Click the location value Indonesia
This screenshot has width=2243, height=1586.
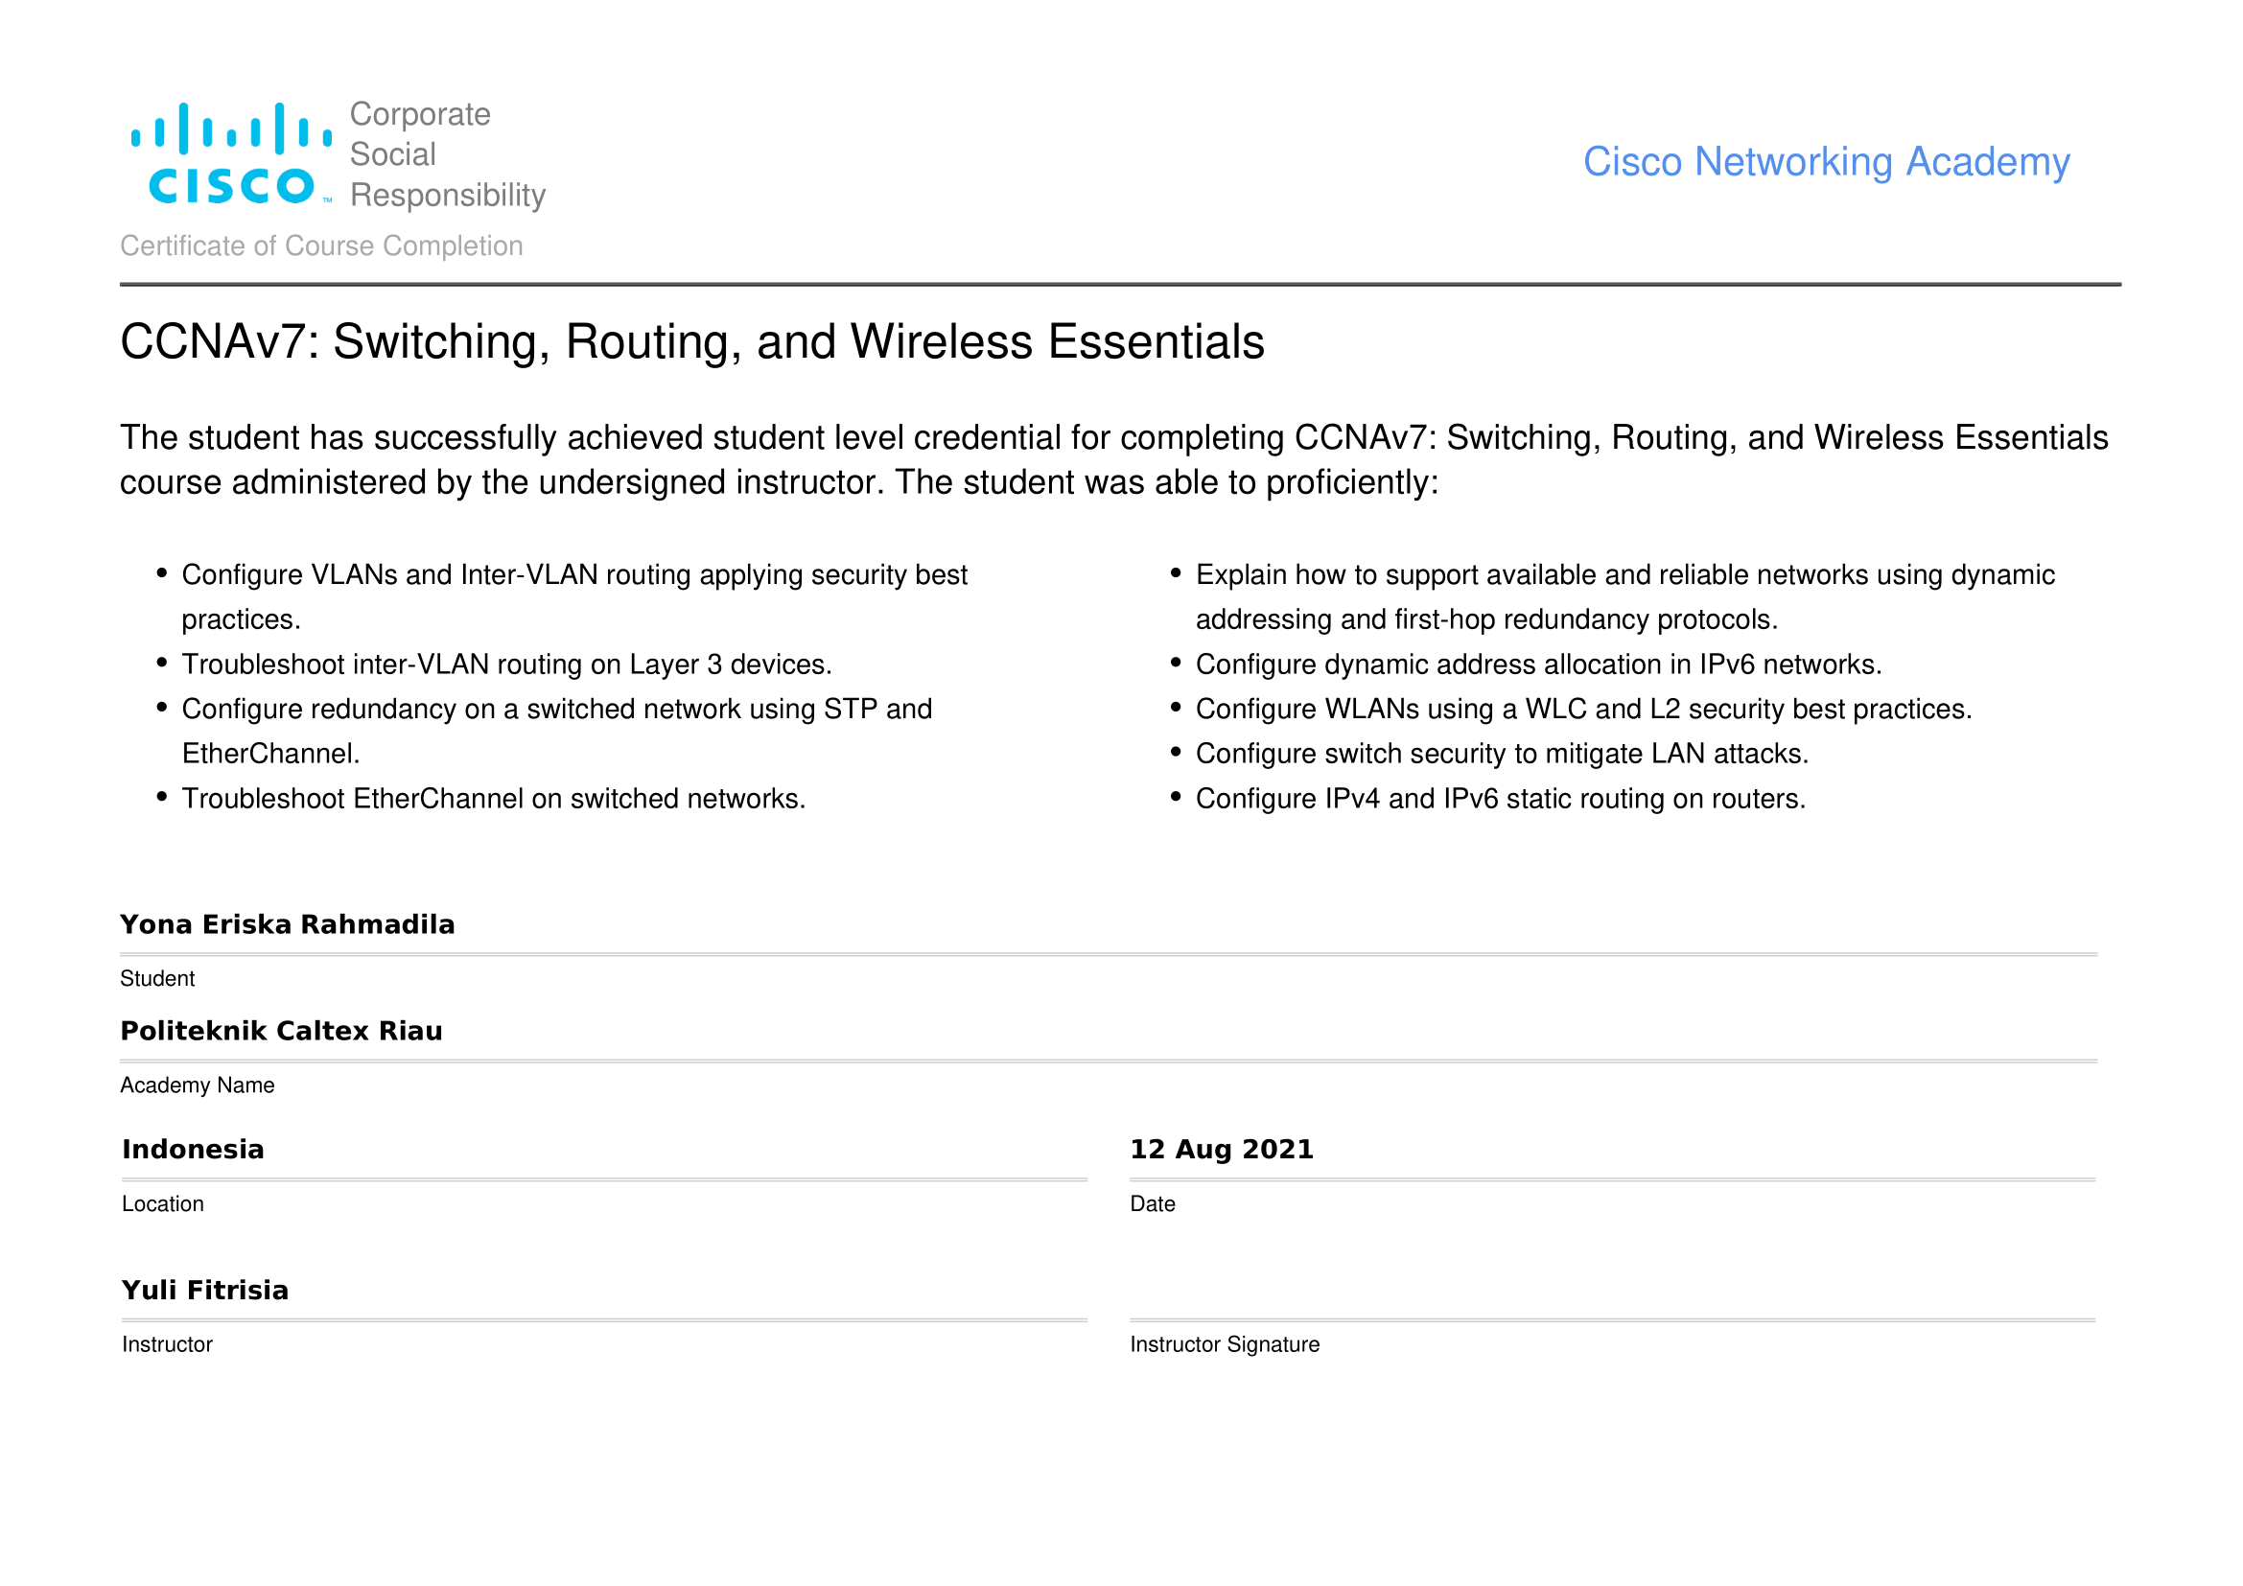[194, 1150]
